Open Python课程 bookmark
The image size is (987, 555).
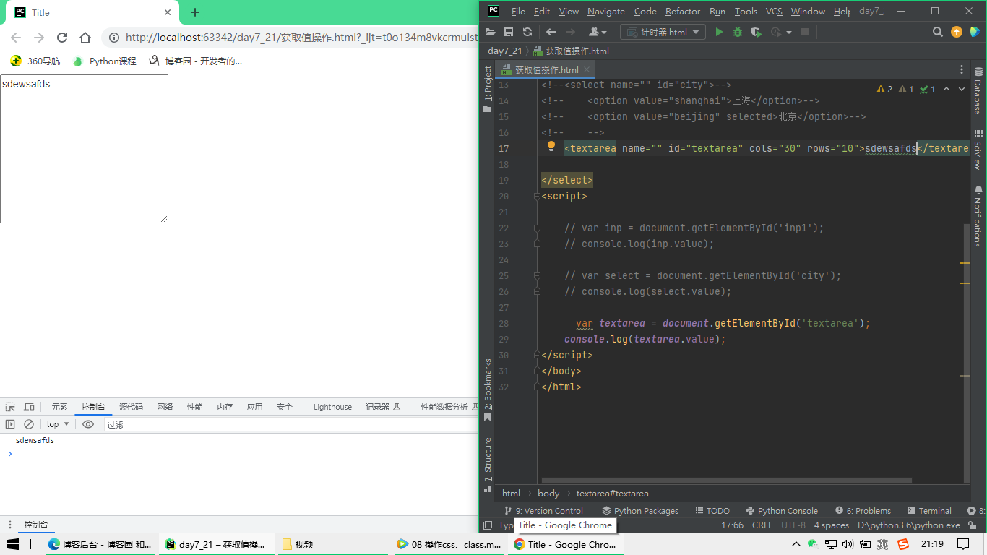point(105,61)
